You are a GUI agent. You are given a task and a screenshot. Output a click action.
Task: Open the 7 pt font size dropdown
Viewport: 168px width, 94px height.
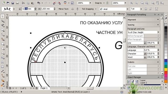click(141, 9)
